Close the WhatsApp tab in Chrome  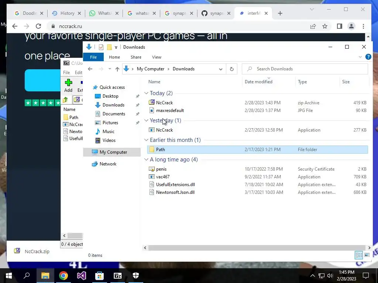(x=117, y=13)
